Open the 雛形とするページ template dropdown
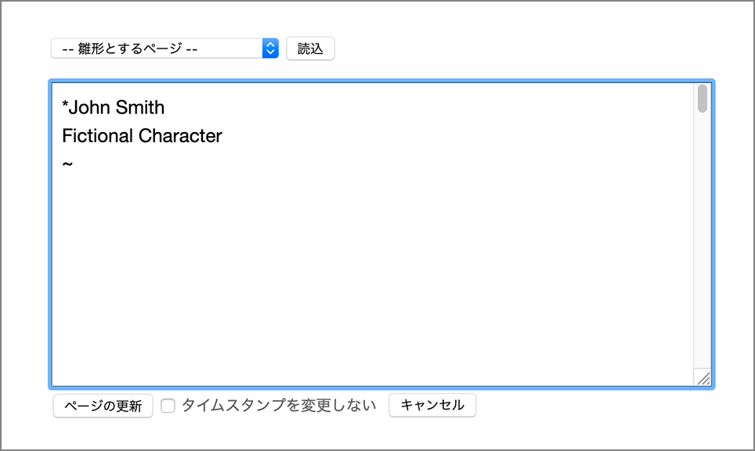 pos(157,48)
